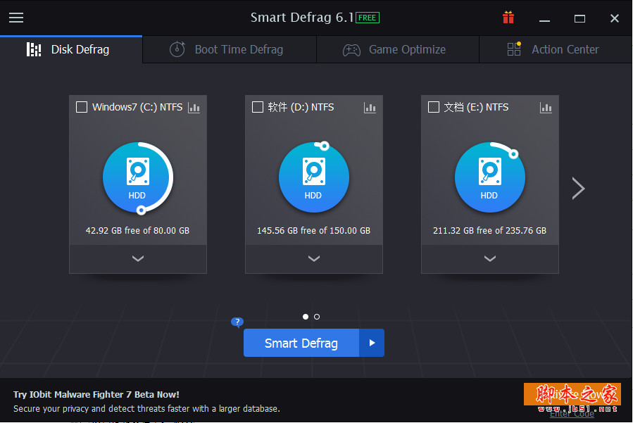Open the hamburger main menu
The width and height of the screenshot is (633, 423).
pos(16,18)
